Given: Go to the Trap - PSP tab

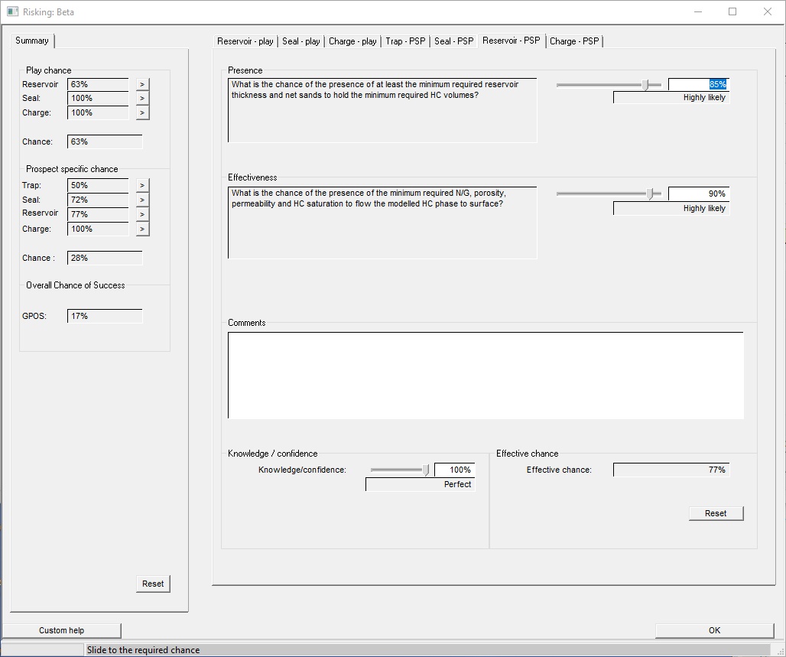Looking at the screenshot, I should point(405,41).
